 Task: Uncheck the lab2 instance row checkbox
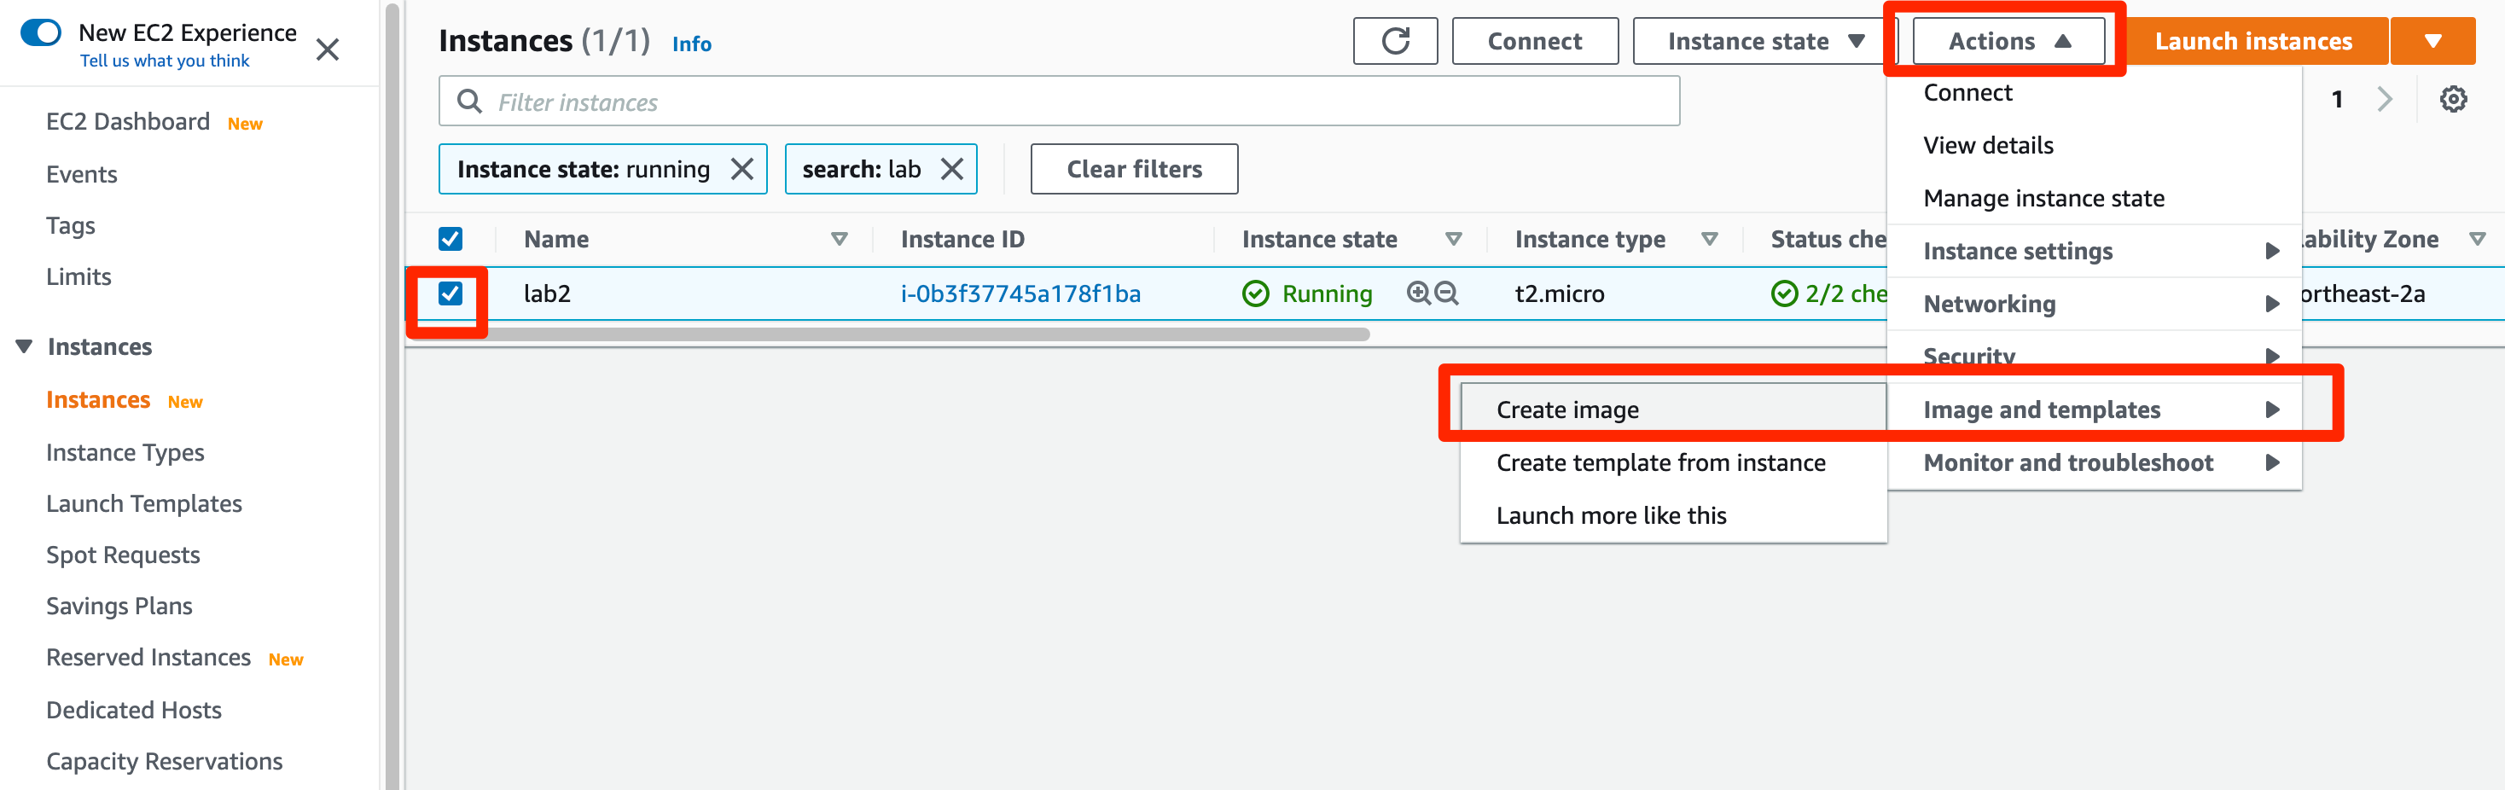(450, 293)
